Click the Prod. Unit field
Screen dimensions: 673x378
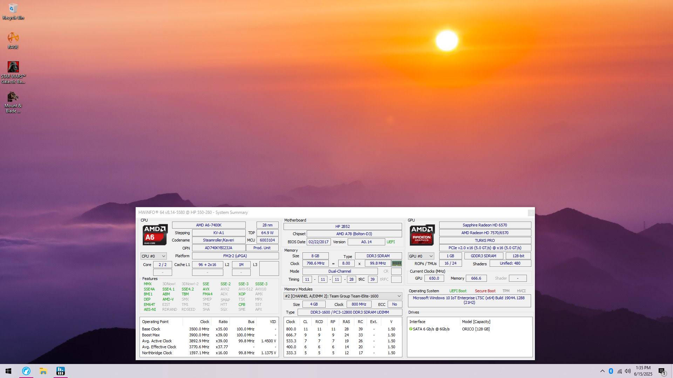262,248
